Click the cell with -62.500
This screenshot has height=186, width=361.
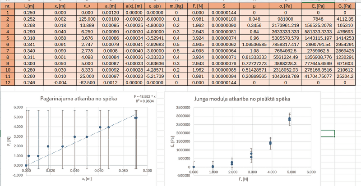(87, 82)
